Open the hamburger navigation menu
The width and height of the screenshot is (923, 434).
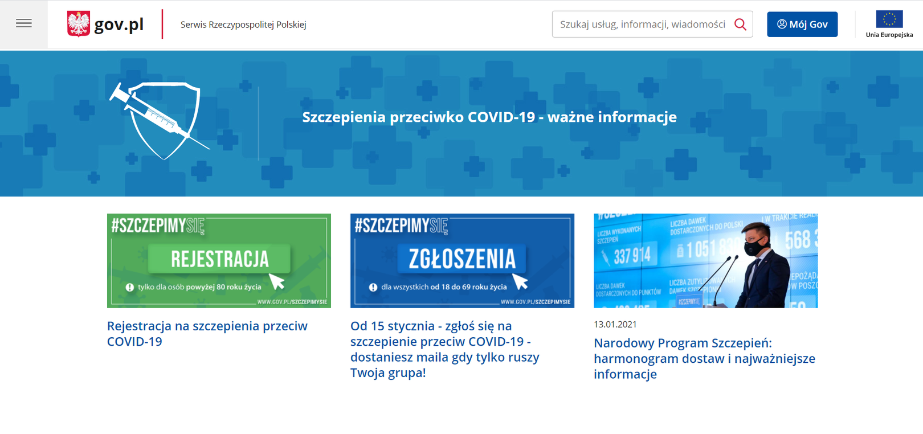point(24,24)
